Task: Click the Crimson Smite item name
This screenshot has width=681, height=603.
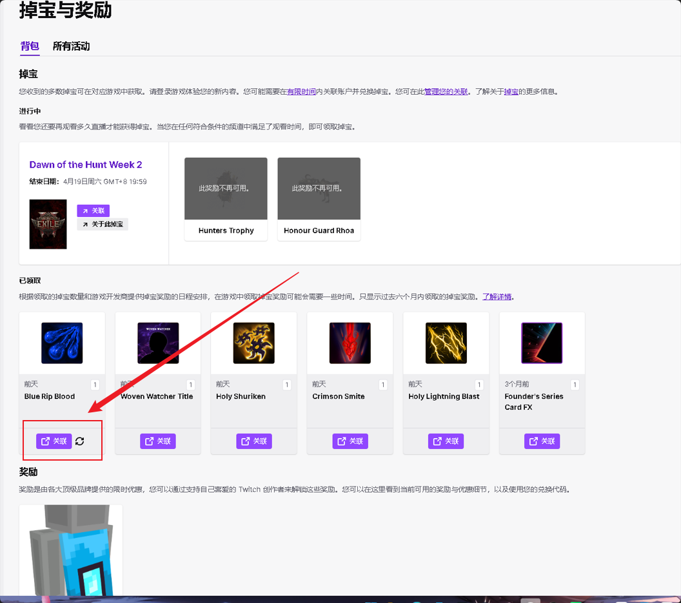Action: 339,396
